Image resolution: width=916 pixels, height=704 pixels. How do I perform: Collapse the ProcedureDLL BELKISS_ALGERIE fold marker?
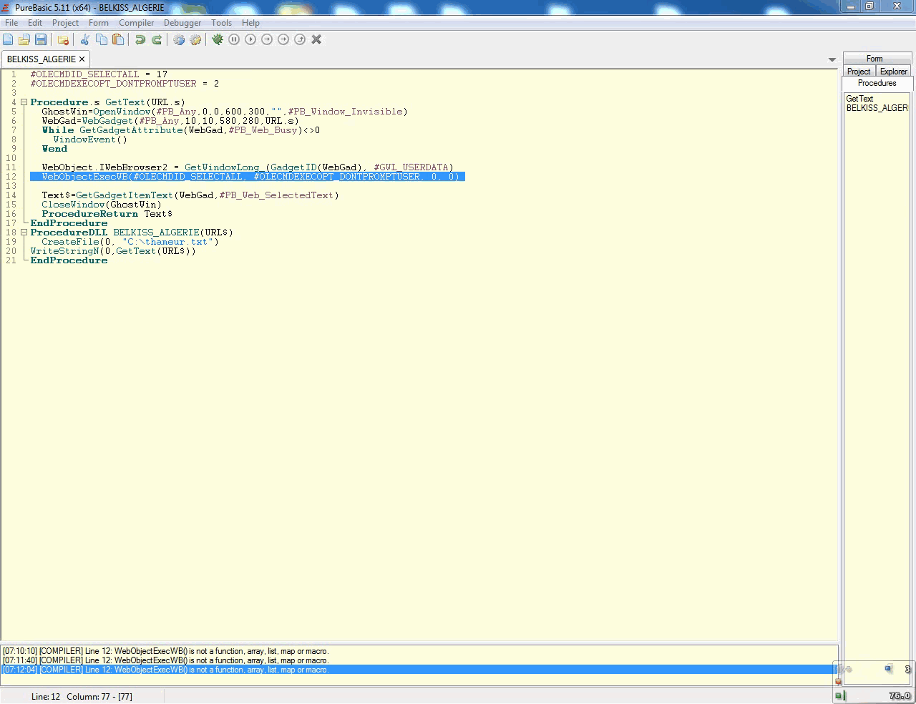(24, 233)
